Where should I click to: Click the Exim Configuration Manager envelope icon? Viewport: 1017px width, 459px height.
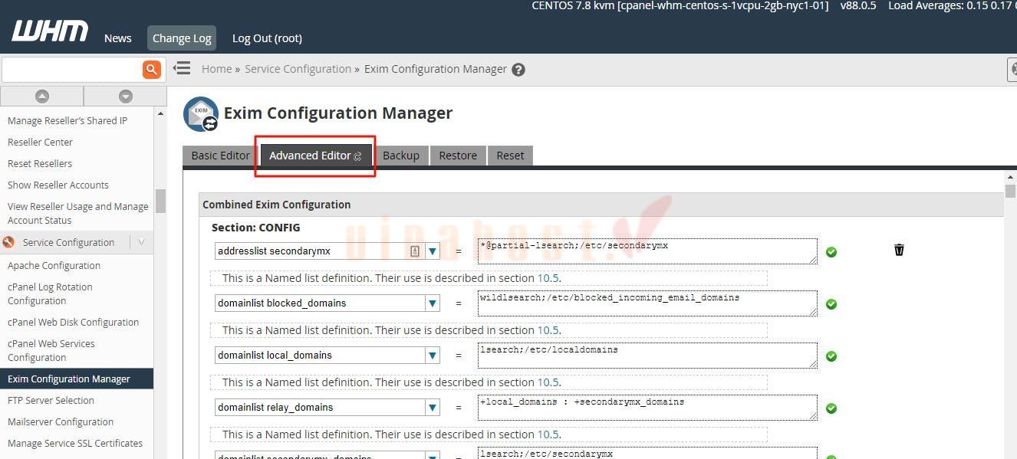[201, 114]
